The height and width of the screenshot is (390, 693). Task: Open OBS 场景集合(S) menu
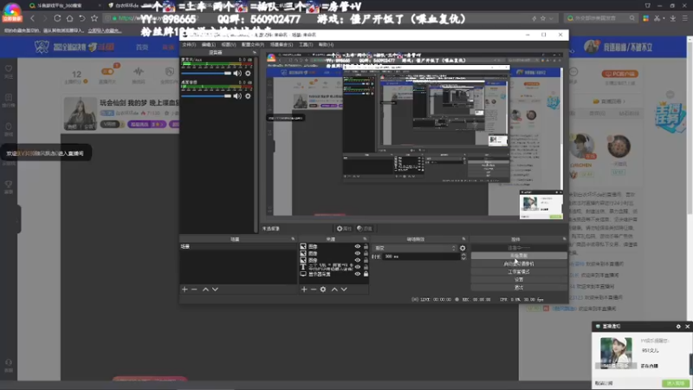282,45
